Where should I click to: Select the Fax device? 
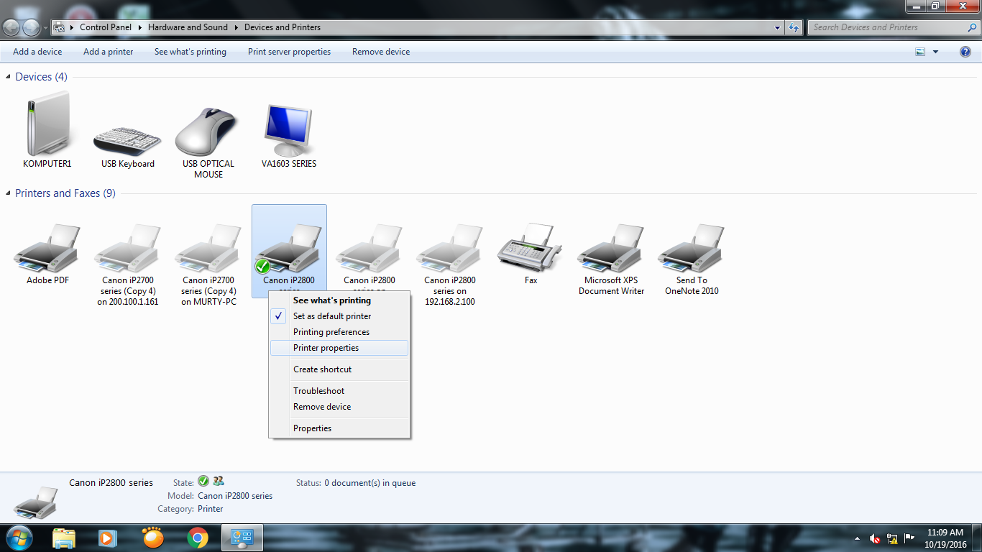(x=530, y=248)
